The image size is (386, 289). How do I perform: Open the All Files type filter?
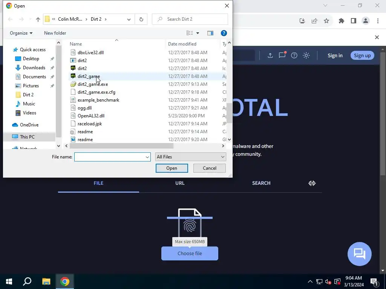[x=190, y=157]
